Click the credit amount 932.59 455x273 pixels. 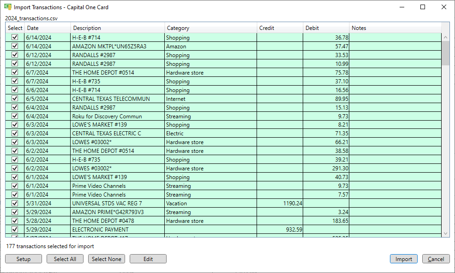294,230
